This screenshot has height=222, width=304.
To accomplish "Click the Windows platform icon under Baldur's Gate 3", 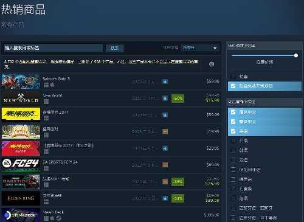I will pos(46,85).
